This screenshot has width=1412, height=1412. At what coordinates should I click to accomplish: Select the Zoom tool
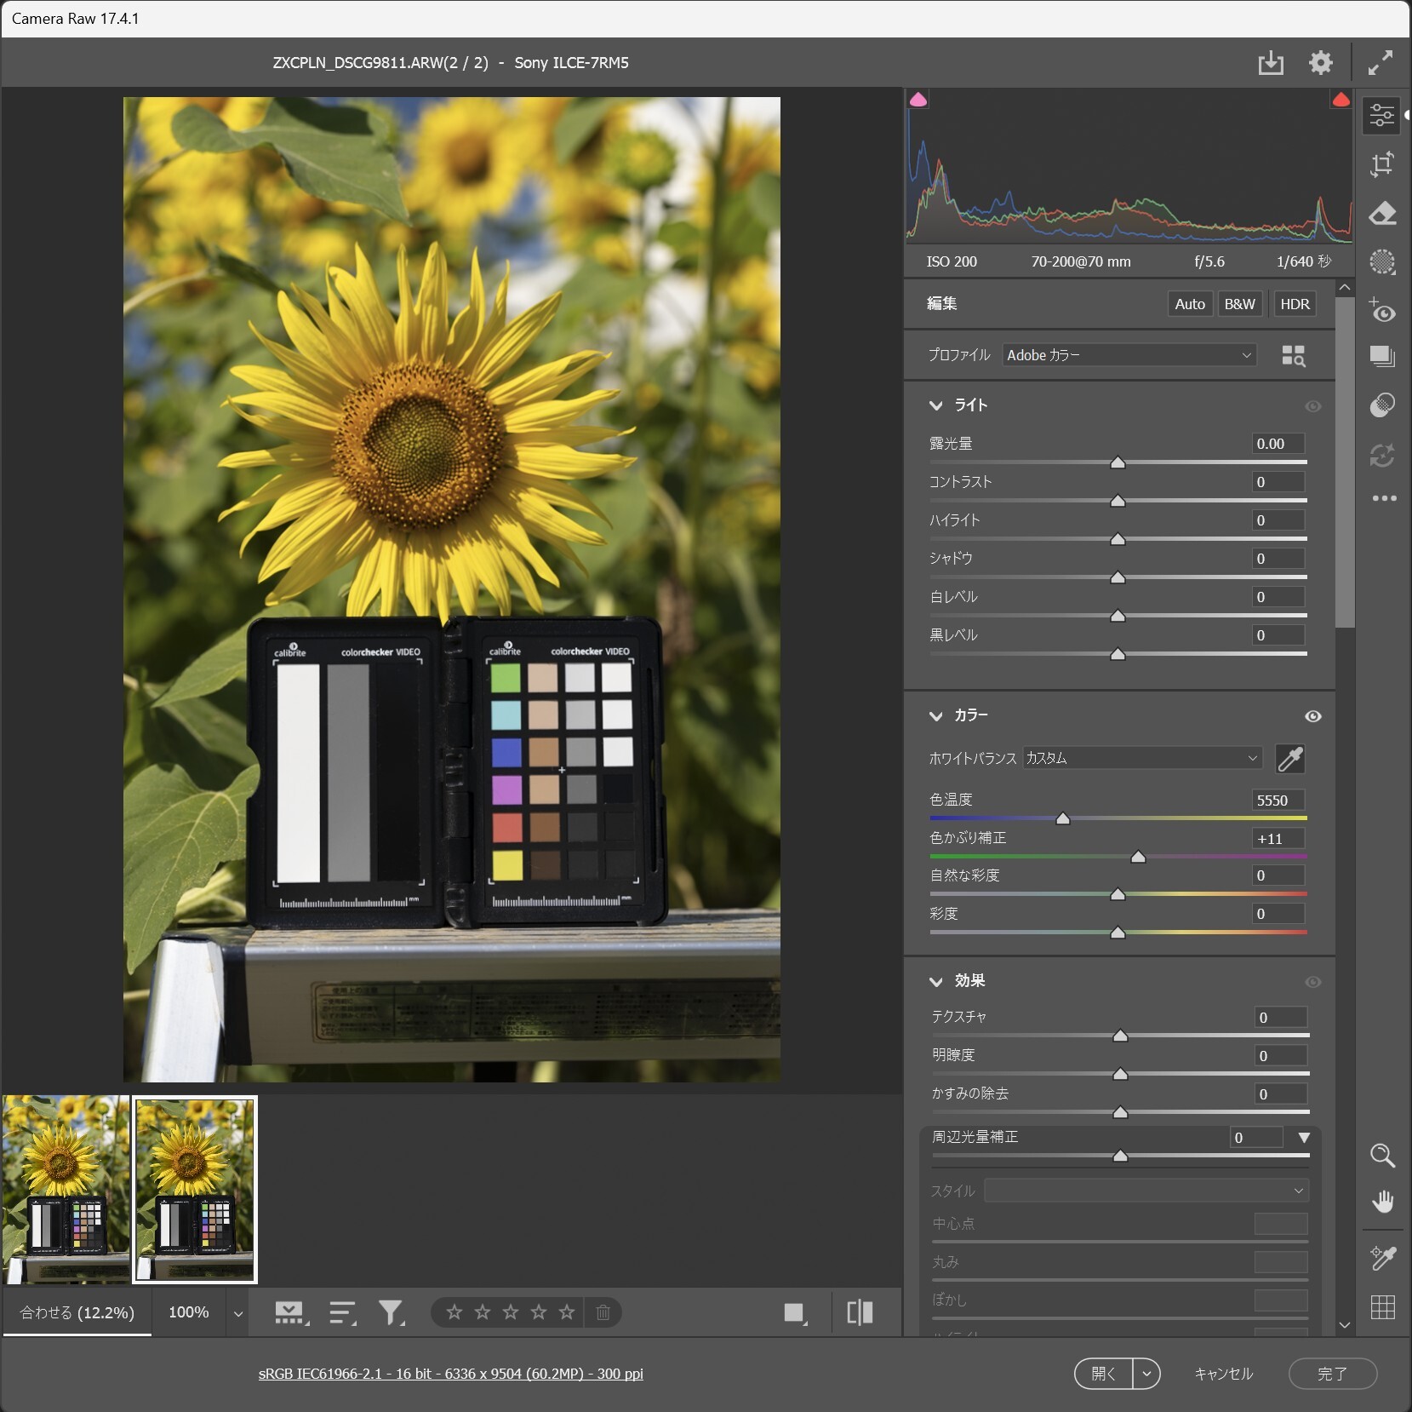[1382, 1156]
